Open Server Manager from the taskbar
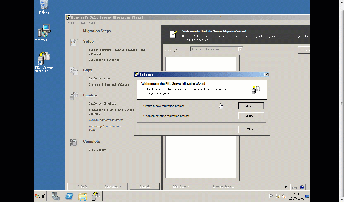The height and width of the screenshot is (202, 344). [x=56, y=196]
